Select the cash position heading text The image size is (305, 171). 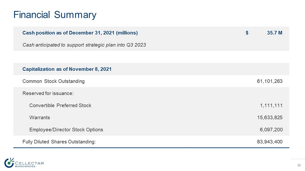tap(80, 33)
